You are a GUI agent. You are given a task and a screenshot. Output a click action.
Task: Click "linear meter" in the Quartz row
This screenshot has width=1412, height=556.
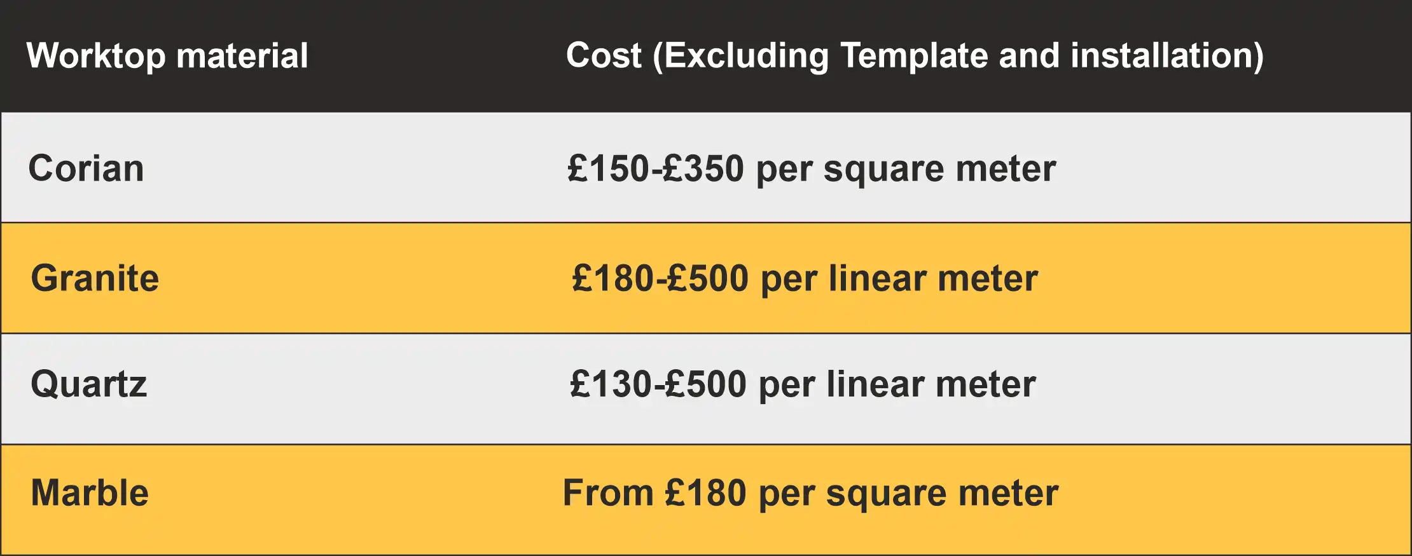[x=931, y=384]
